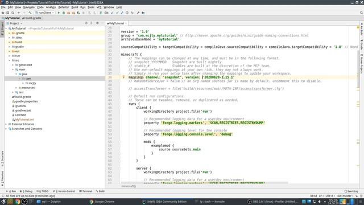
Task: Click the Open folder toolbar icon
Action: pyautogui.click(x=3, y=13)
